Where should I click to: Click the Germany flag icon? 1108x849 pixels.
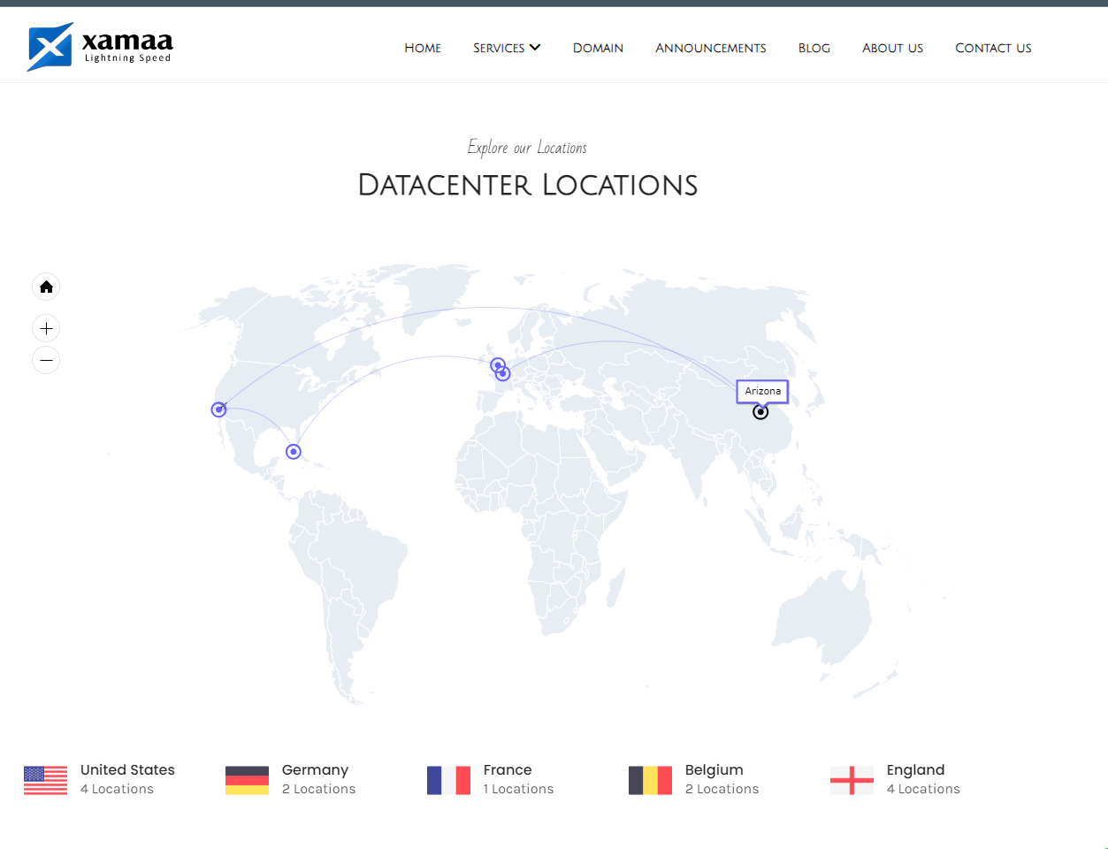[247, 780]
